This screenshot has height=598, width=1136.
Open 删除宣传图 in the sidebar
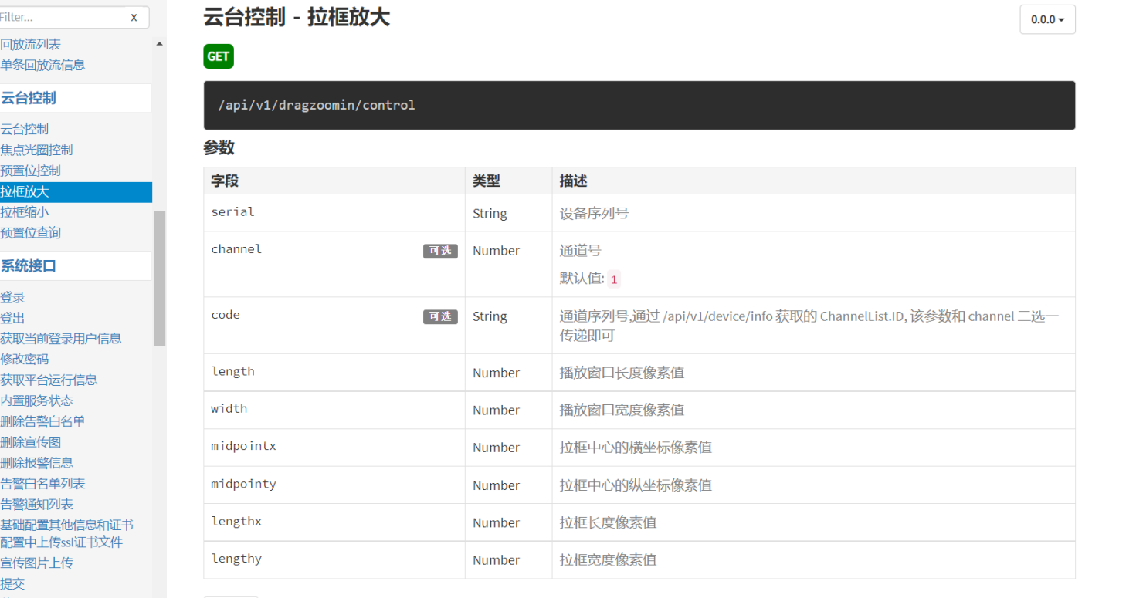[x=31, y=443]
